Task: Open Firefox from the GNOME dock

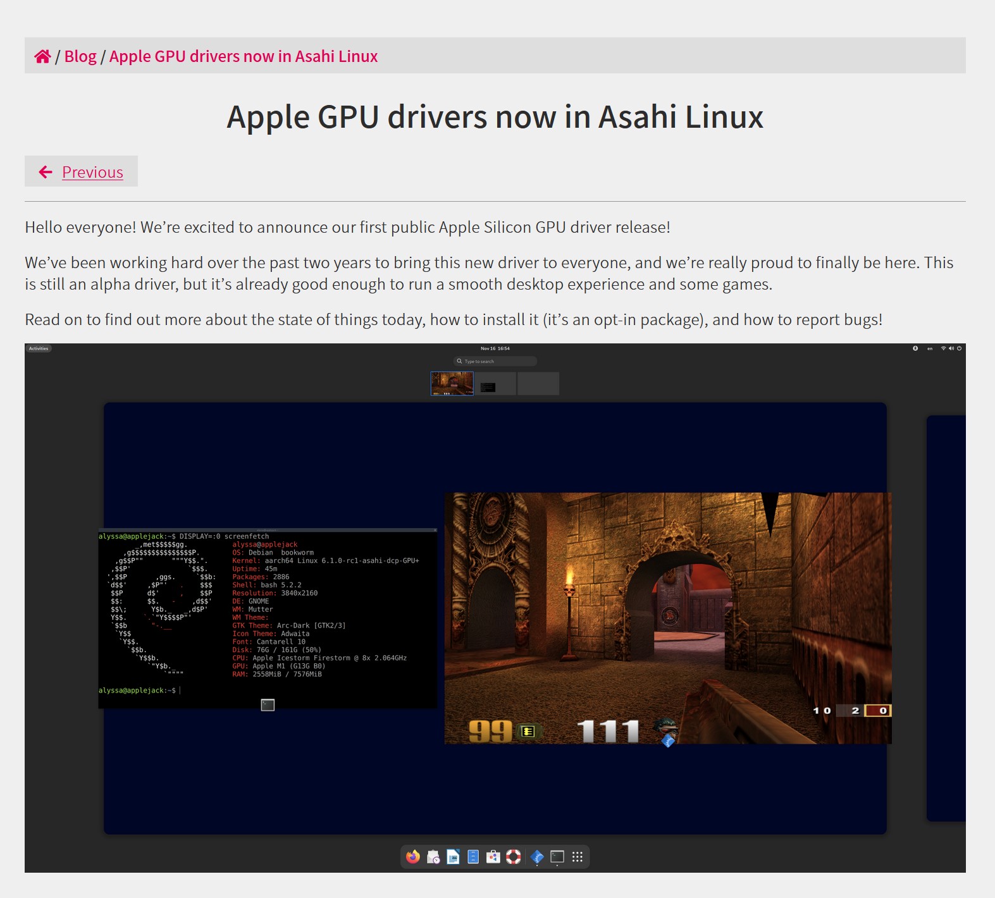Action: tap(413, 857)
